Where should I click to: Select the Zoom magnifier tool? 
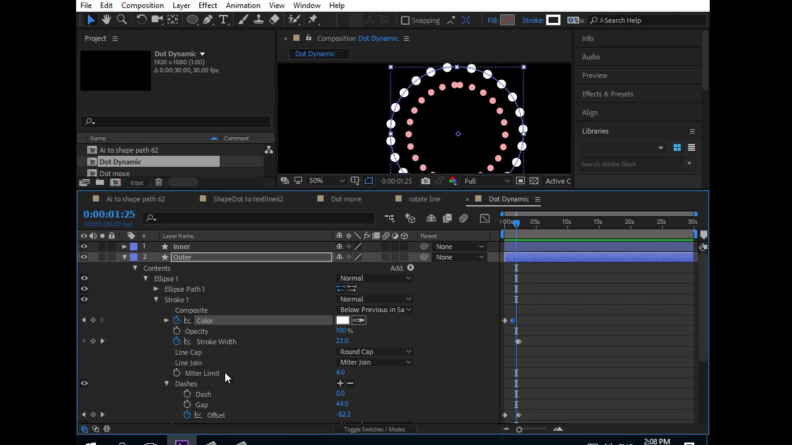click(x=122, y=20)
